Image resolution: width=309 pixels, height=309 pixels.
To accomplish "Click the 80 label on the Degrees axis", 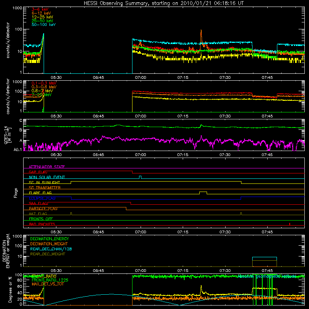I will coord(20,280).
